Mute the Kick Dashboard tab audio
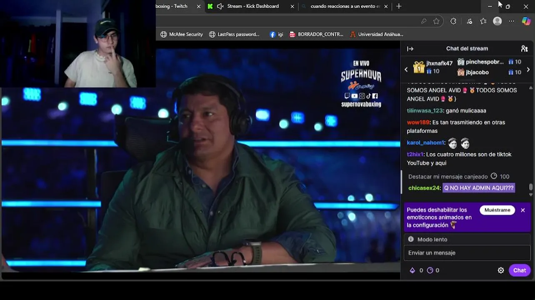This screenshot has height=300, width=535. pyautogui.click(x=220, y=6)
